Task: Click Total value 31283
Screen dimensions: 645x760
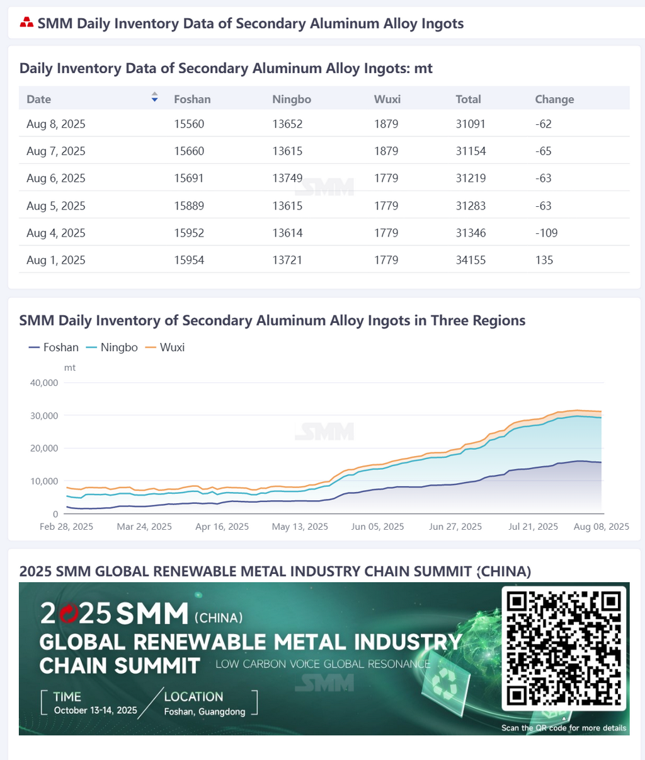Action: pyautogui.click(x=471, y=206)
